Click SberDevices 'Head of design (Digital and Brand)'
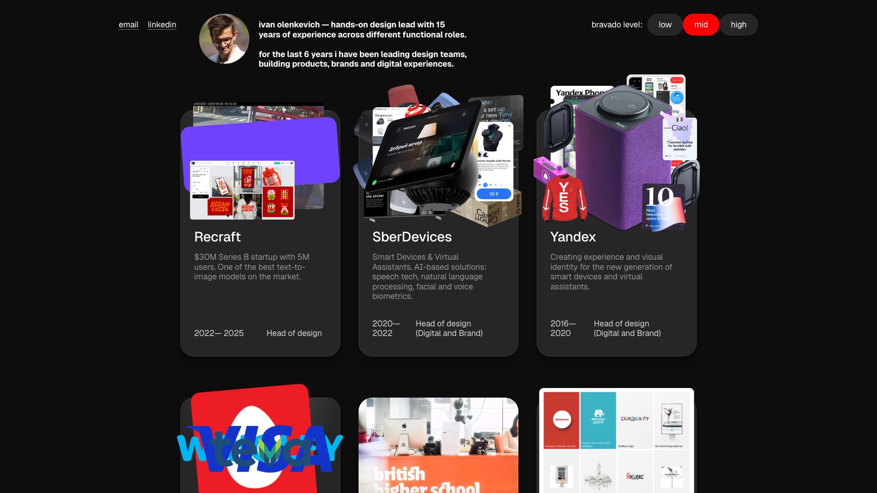The height and width of the screenshot is (493, 877). pyautogui.click(x=449, y=328)
